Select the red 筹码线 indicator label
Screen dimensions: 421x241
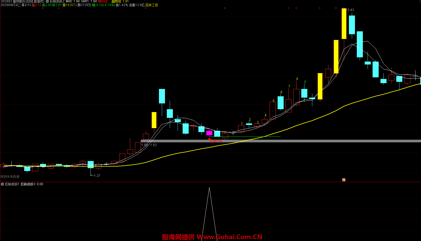click(x=104, y=1)
